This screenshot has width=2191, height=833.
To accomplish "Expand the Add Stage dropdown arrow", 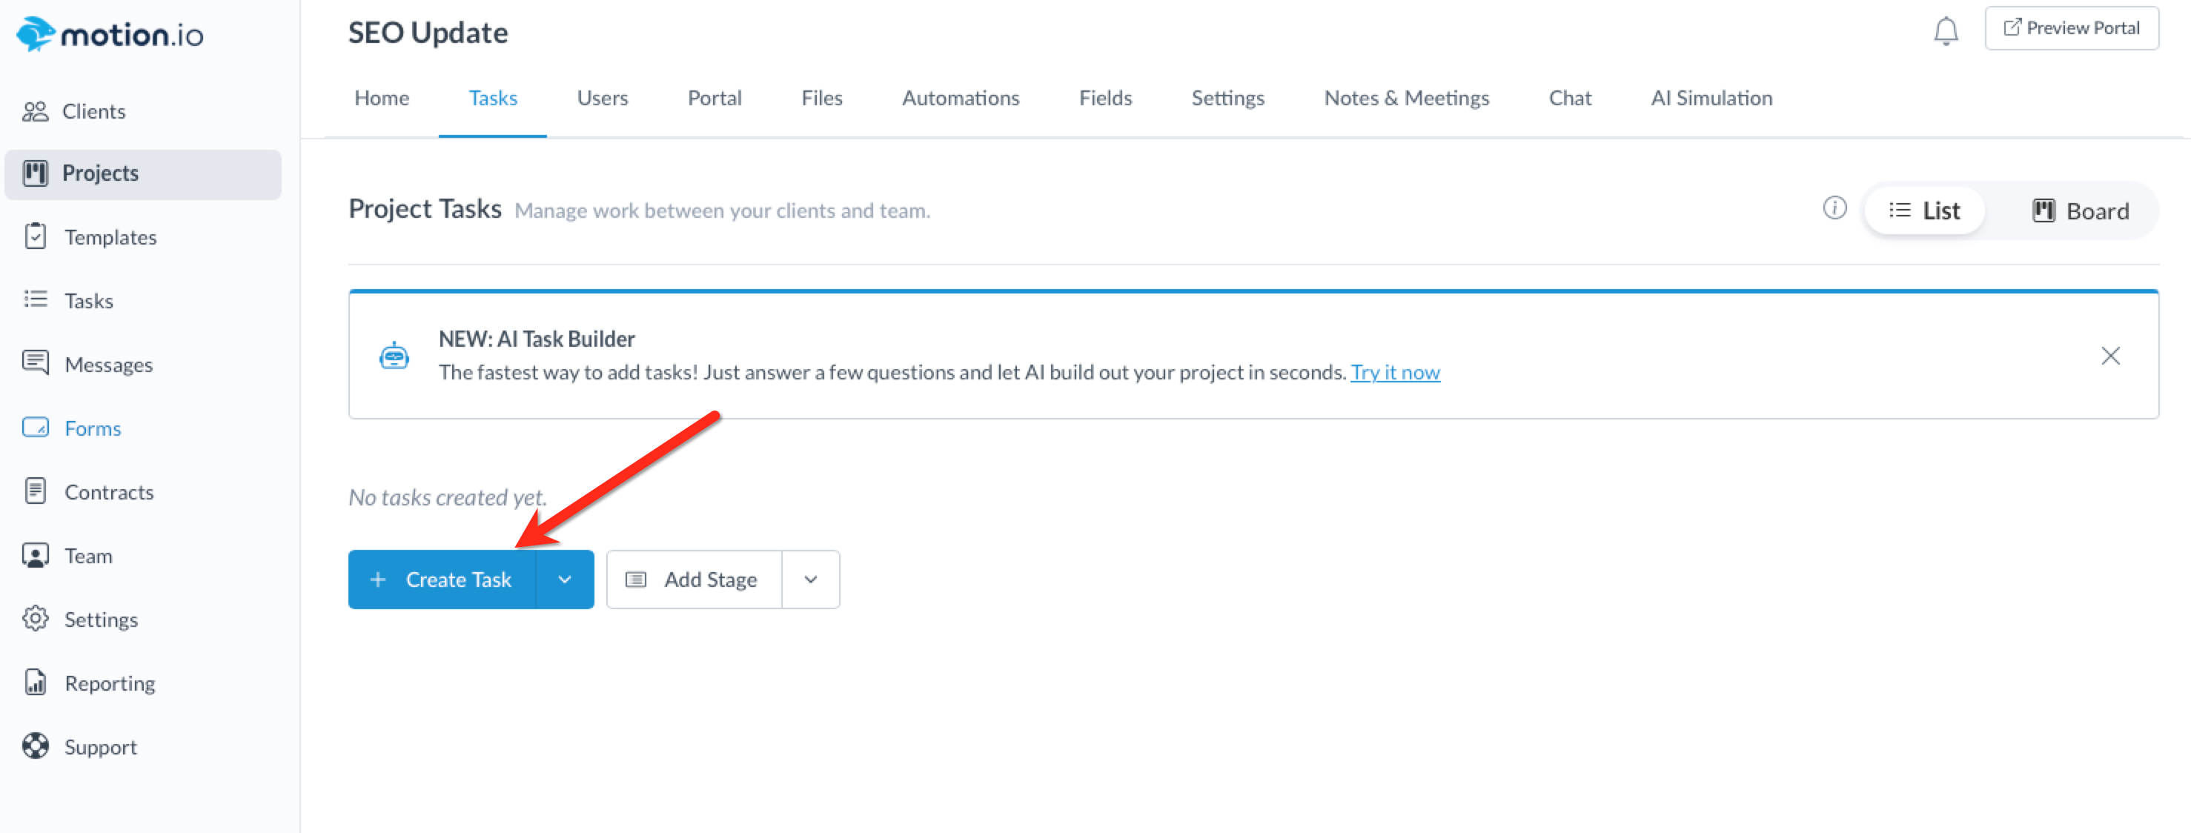I will [811, 580].
